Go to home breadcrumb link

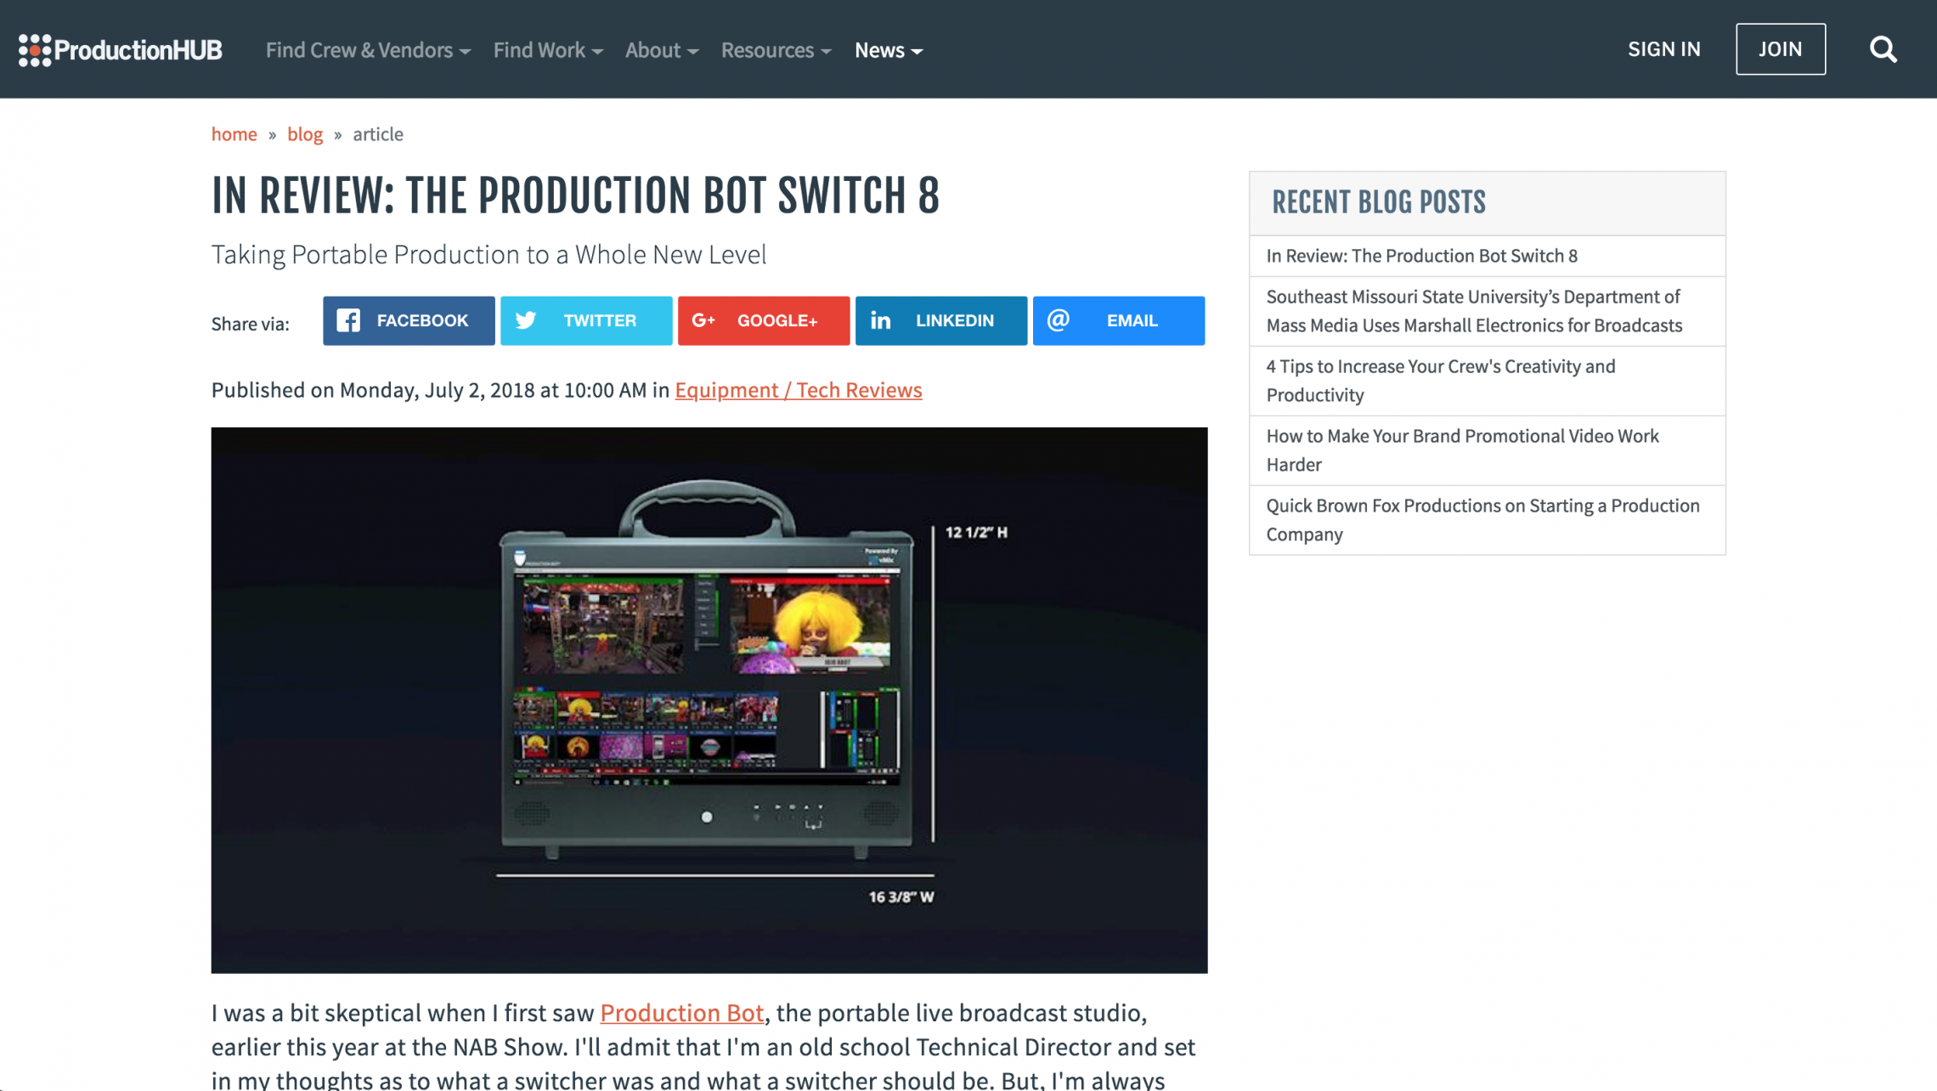234,134
